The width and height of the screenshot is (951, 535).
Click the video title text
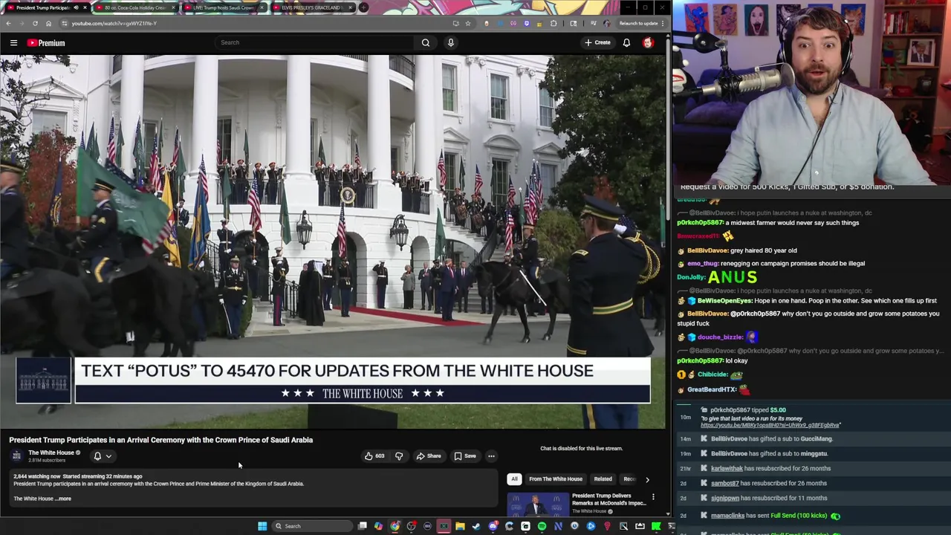coord(161,440)
